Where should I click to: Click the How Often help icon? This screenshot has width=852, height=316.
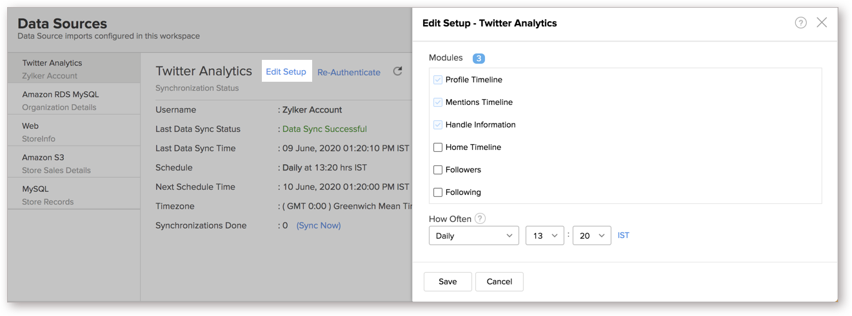click(x=480, y=218)
